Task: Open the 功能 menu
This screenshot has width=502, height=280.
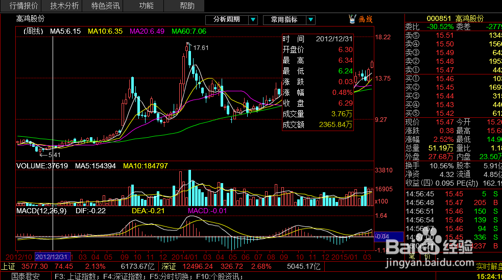Action: pyautogui.click(x=146, y=6)
